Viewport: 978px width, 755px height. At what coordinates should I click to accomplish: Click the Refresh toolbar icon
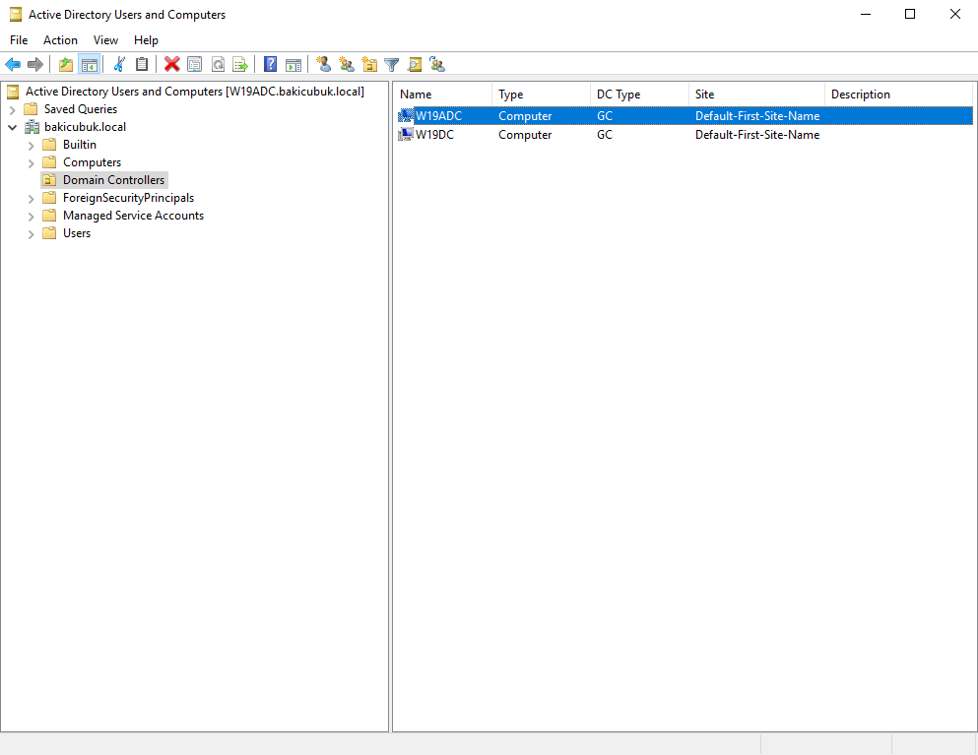coord(218,64)
